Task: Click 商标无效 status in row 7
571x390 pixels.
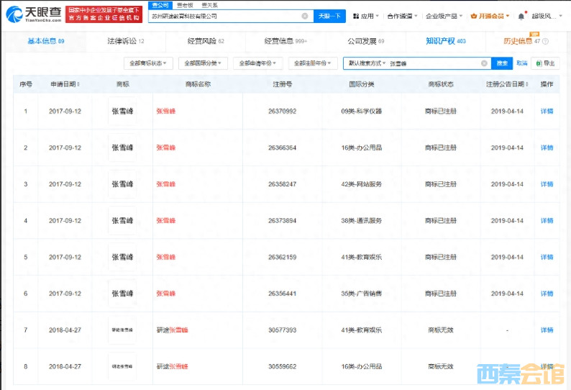Action: tap(441, 330)
